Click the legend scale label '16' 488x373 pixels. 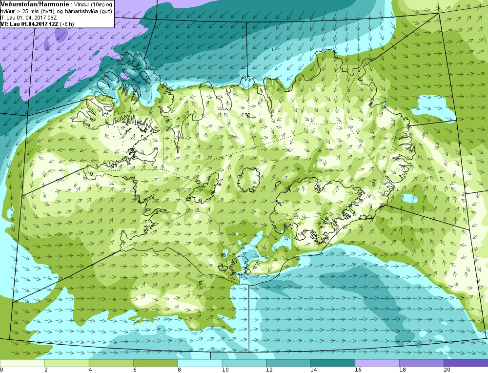[x=358, y=370]
